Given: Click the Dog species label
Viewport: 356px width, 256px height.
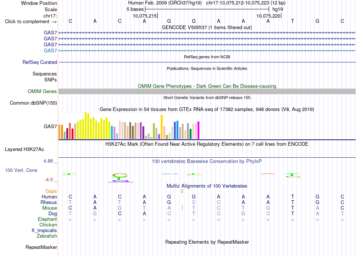Looking at the screenshot, I should pyautogui.click(x=53, y=214).
